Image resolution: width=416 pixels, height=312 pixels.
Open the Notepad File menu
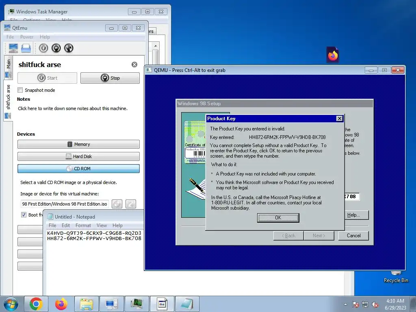tap(52, 225)
